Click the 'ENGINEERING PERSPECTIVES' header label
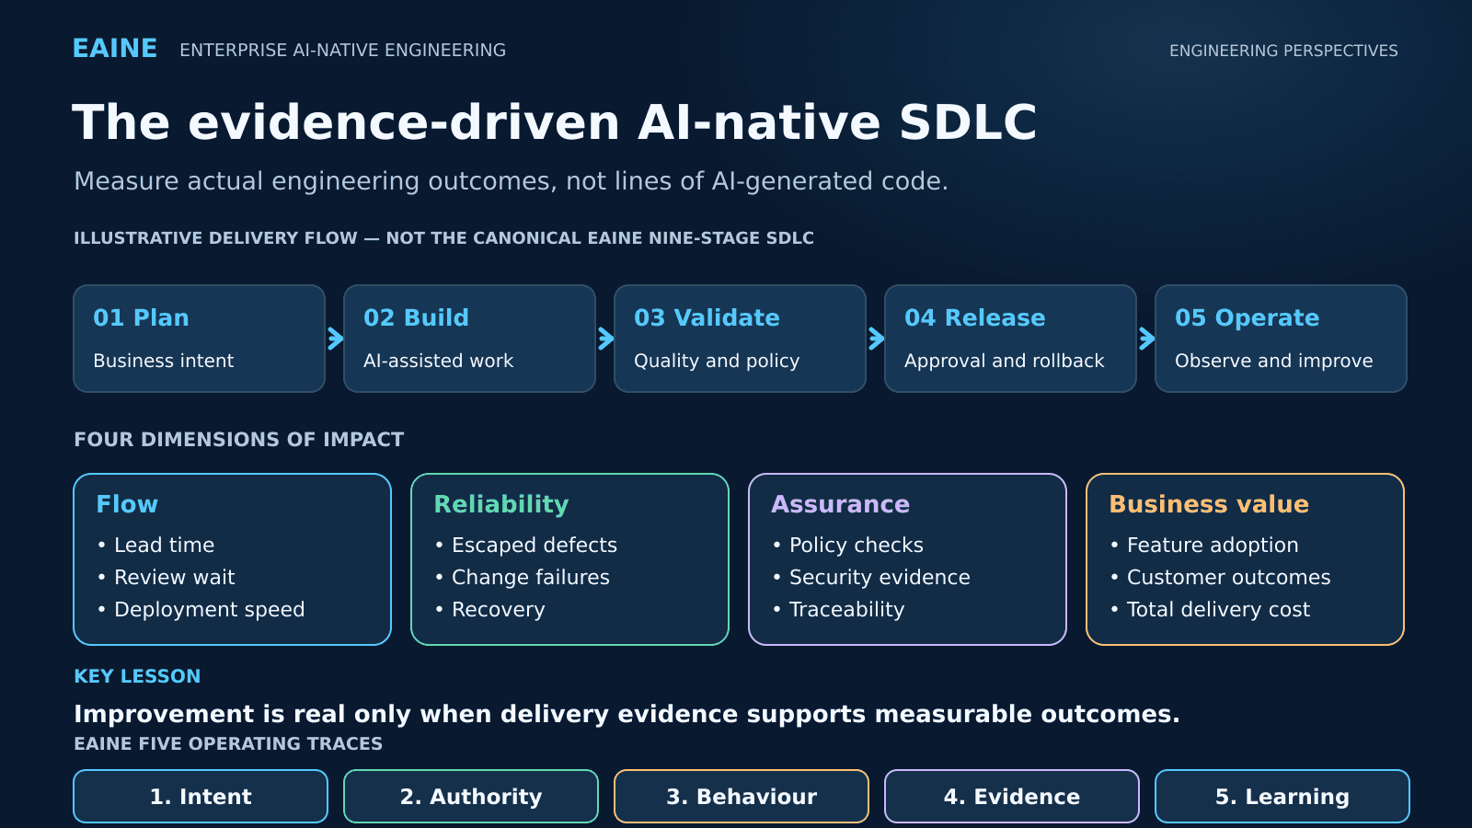 pyautogui.click(x=1283, y=51)
